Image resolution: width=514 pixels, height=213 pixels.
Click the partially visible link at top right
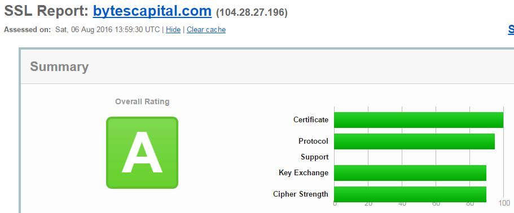(x=511, y=30)
